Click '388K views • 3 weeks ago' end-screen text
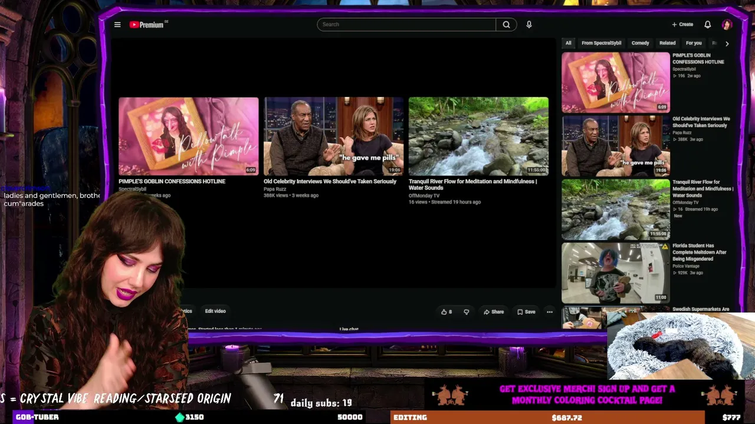This screenshot has width=755, height=424. click(x=291, y=196)
